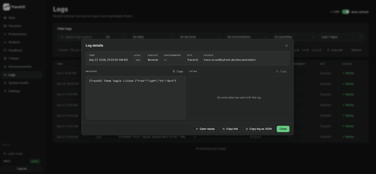The image size is (376, 174).
Task: Open the Sites page in sidebar
Action: [22, 18]
